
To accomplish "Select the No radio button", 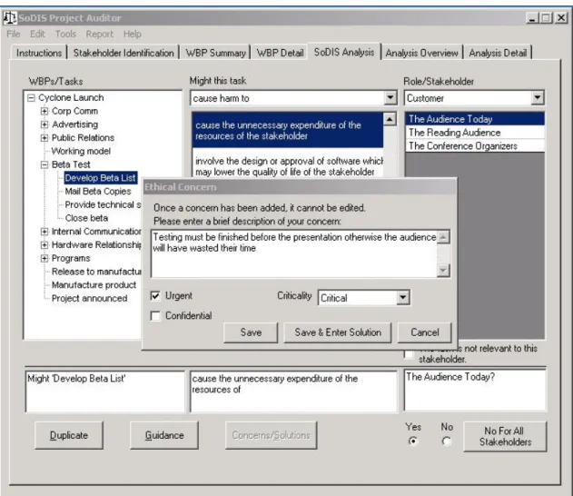I will 446,441.
